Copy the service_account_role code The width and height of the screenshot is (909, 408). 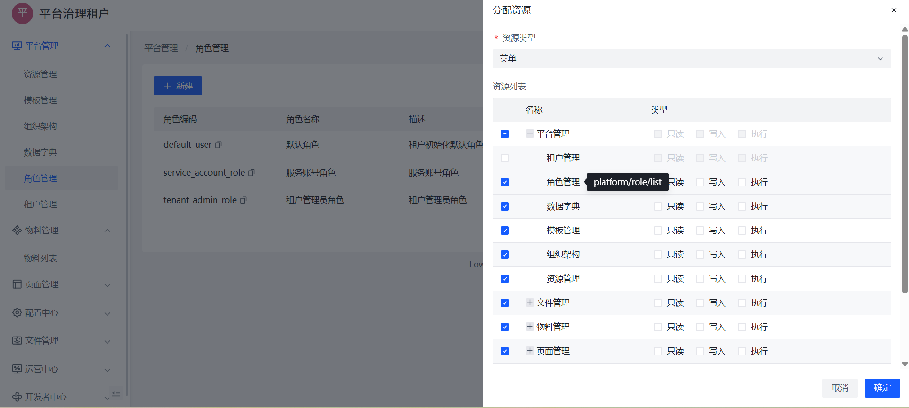[252, 173]
